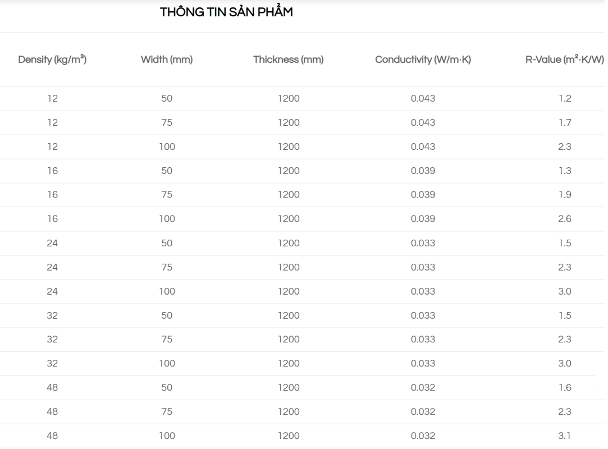The image size is (608, 449).
Task: Click the "THÔNG TIN SẢN PHẨM" heading
Action: 226,12
